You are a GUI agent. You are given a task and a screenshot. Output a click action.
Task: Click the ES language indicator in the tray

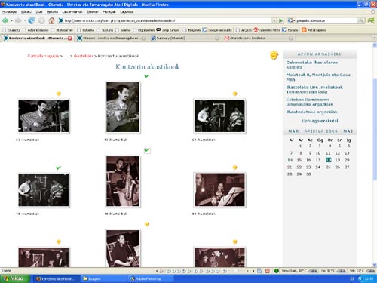click(352, 278)
